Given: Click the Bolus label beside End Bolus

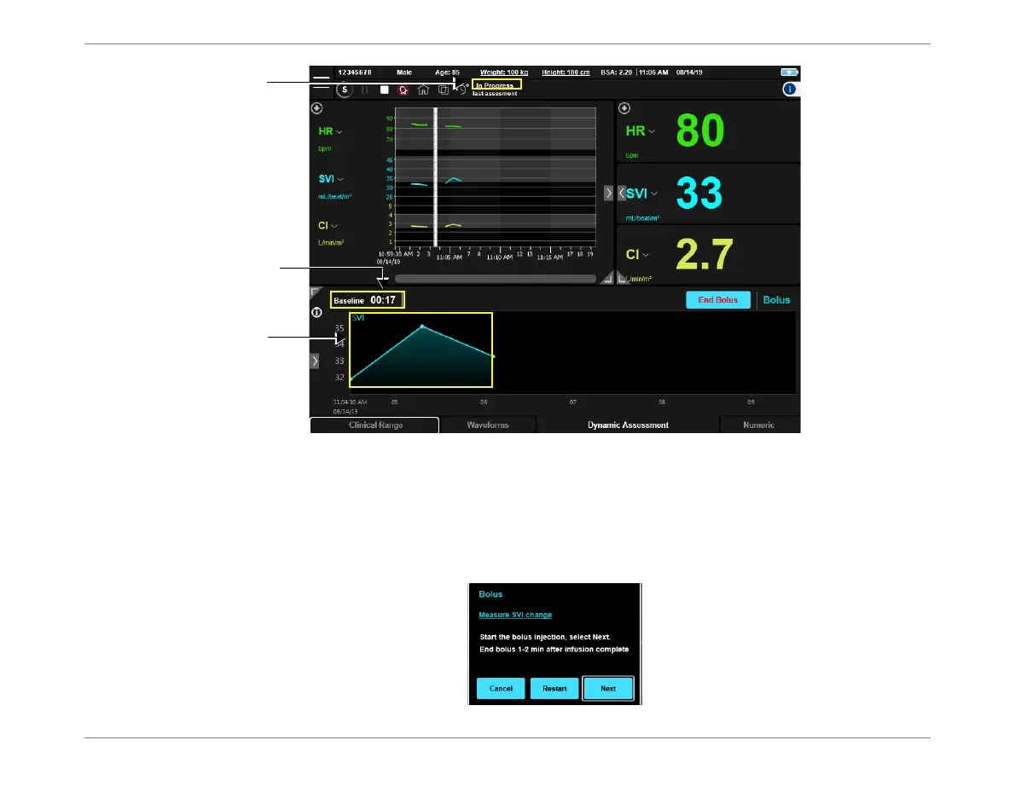Looking at the screenshot, I should tap(776, 299).
